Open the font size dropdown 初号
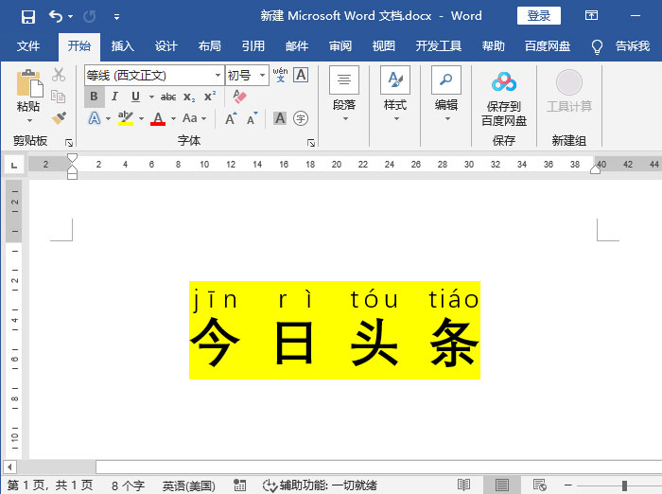Viewport: 662px width, 494px height. (263, 75)
